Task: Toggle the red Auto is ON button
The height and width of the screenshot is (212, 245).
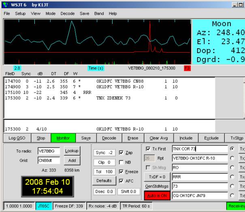Action: [x=157, y=196]
